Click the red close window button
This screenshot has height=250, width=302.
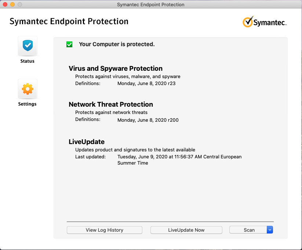tap(5, 4)
